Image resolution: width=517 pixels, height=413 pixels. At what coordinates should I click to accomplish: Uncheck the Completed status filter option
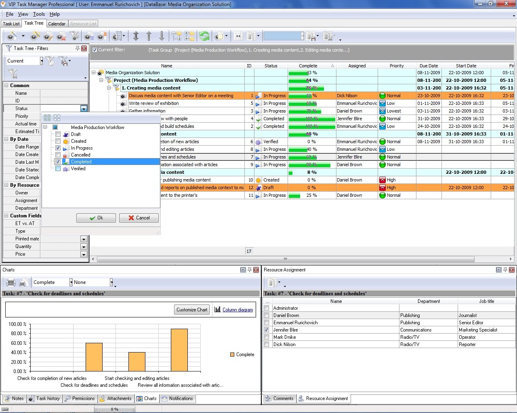click(58, 161)
